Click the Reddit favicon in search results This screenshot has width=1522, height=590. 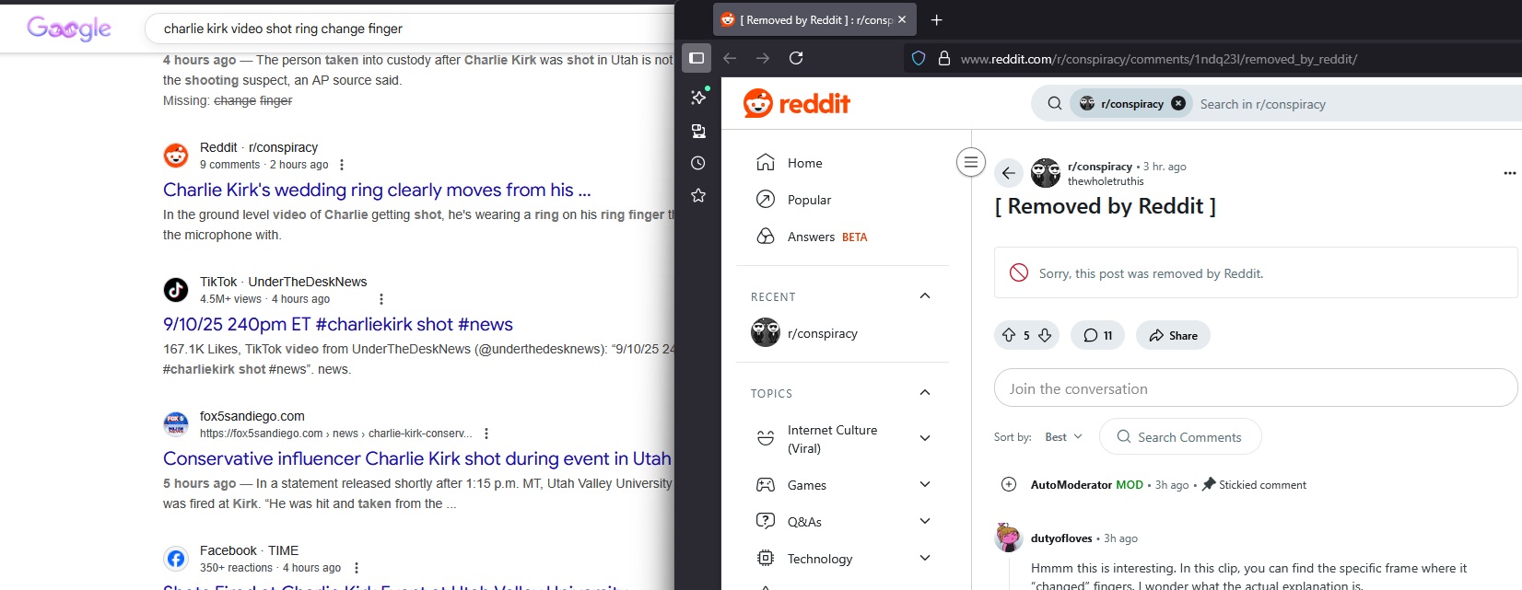point(176,156)
